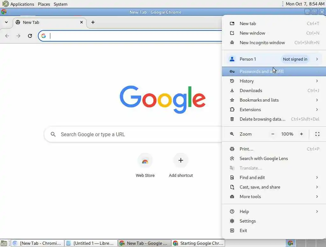
Task: Click the Chrome icon in system tray
Action: point(290,243)
